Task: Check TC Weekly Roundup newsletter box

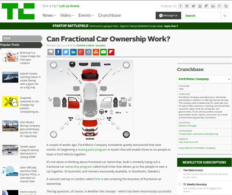Action: click(180, 184)
